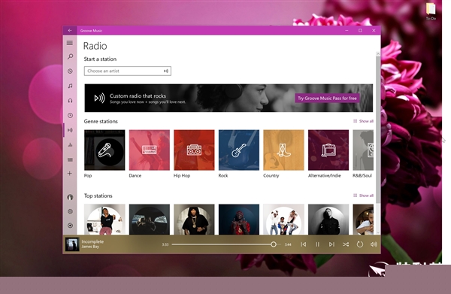
Task: Open the user account avatar in sidebar
Action: click(70, 197)
